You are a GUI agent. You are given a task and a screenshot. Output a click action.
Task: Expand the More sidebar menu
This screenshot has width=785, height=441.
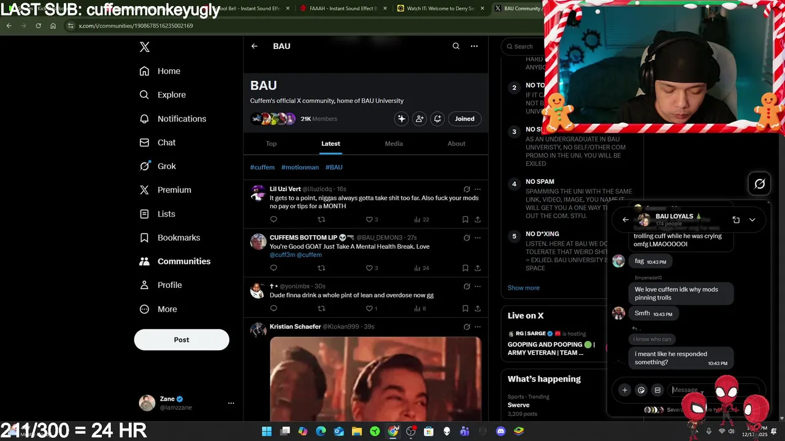(x=158, y=309)
